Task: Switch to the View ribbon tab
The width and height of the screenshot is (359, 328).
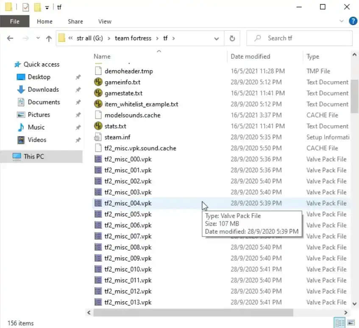Action: tap(104, 21)
